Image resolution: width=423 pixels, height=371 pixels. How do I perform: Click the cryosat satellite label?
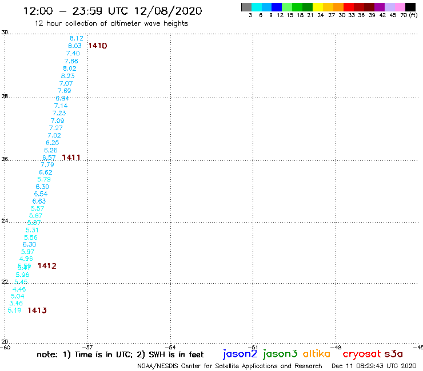coord(362,354)
